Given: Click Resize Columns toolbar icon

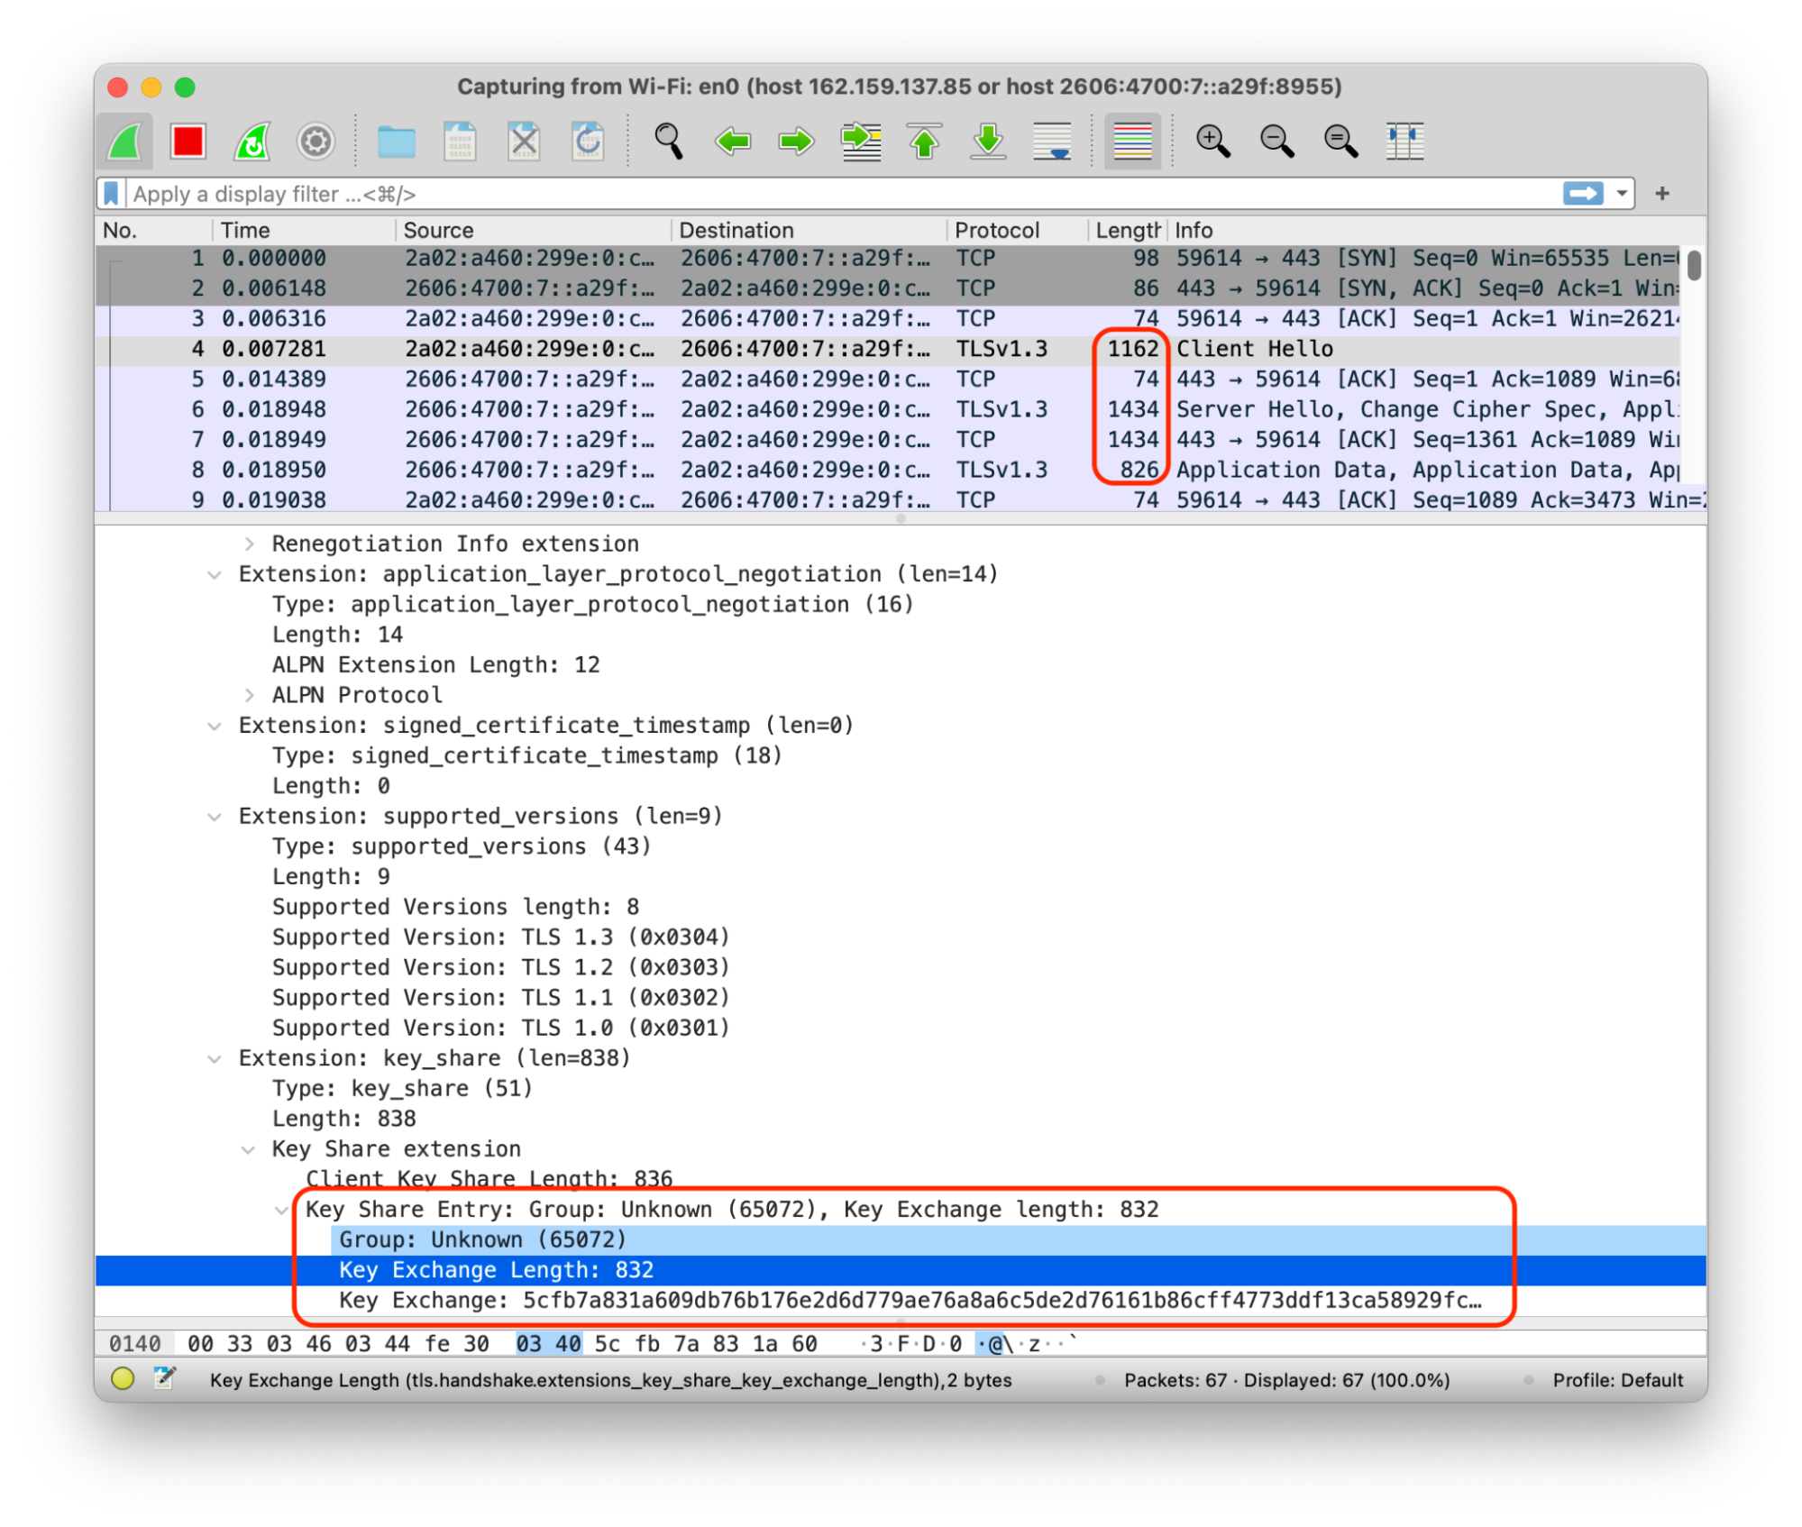Looking at the screenshot, I should coord(1404,142).
